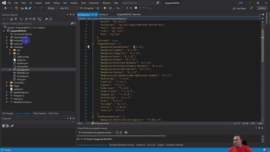The height and width of the screenshot is (152, 270).
Task: Toggle pin on package.json tab
Action: [x=93, y=15]
